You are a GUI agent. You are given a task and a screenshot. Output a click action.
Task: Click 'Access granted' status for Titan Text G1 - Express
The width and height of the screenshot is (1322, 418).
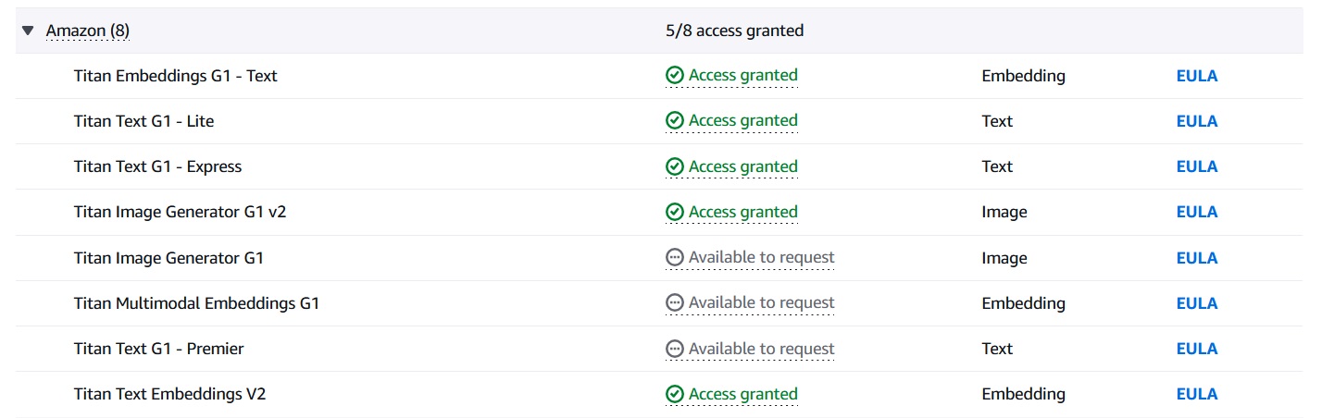[x=743, y=166]
